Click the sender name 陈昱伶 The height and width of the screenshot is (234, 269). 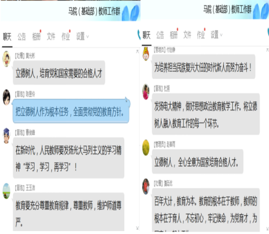(31, 94)
